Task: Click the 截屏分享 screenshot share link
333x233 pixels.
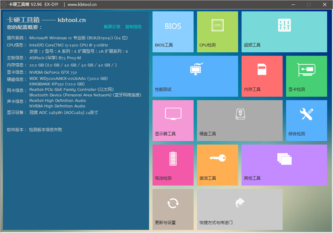Action: (112, 27)
